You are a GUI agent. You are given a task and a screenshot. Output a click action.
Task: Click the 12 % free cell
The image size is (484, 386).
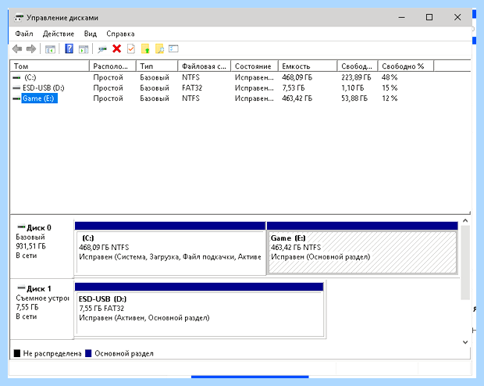point(390,98)
